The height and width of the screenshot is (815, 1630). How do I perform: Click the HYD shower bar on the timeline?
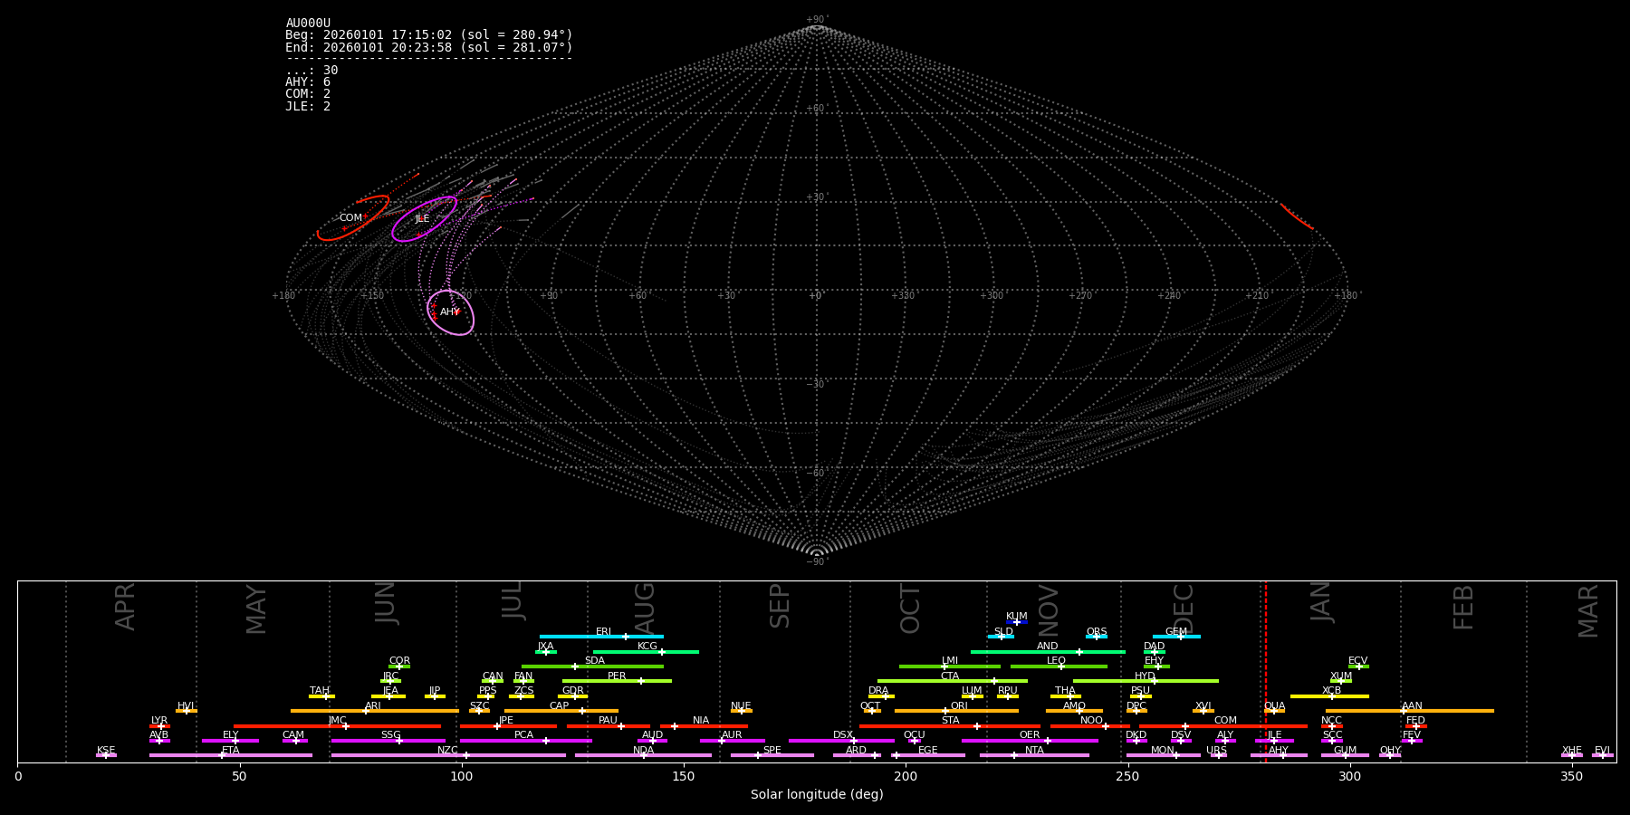1146,681
